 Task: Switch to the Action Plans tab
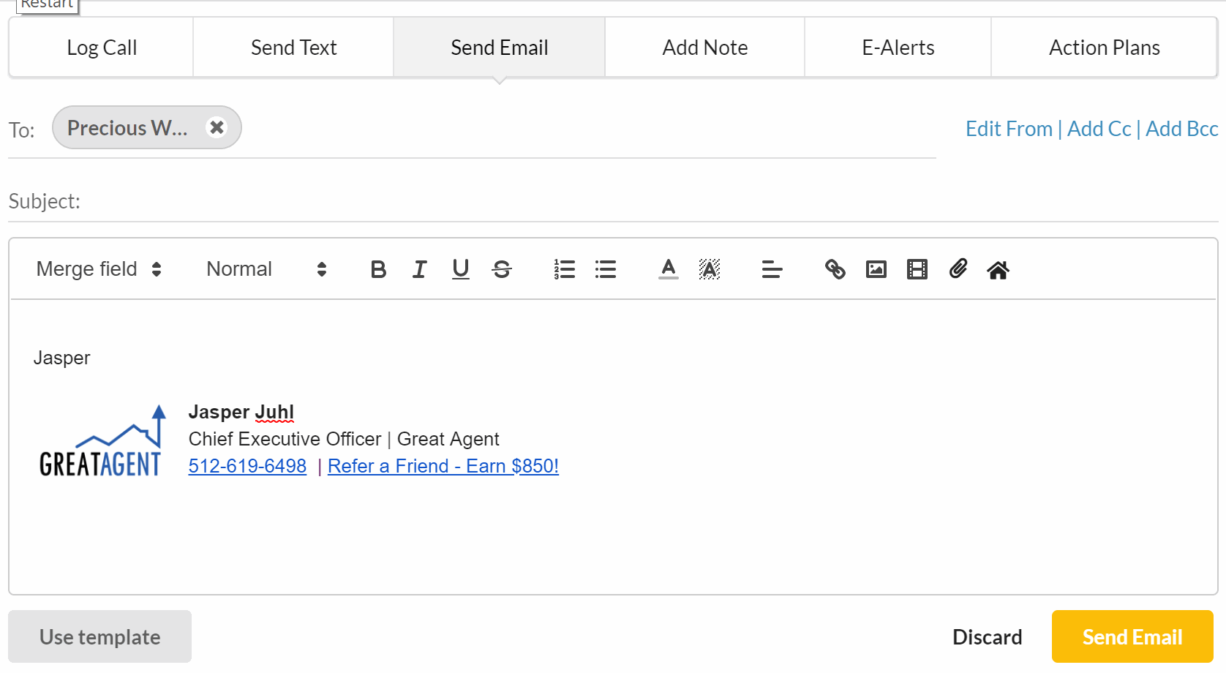click(1104, 48)
